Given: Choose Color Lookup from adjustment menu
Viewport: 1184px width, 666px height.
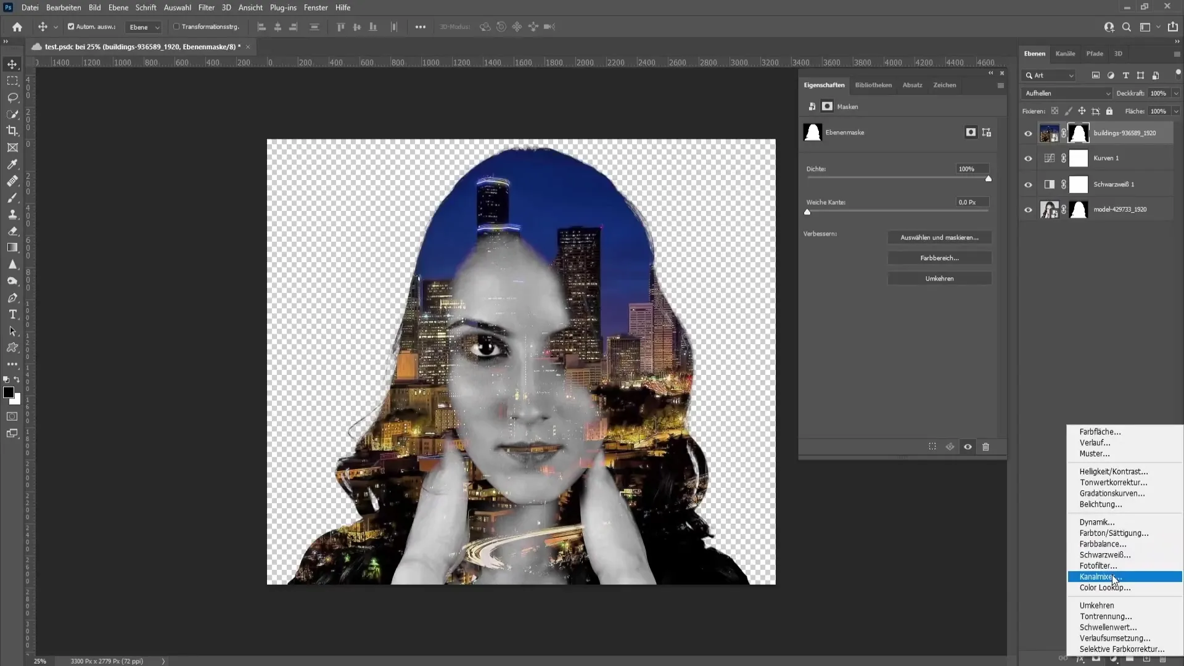Looking at the screenshot, I should 1125,588.
